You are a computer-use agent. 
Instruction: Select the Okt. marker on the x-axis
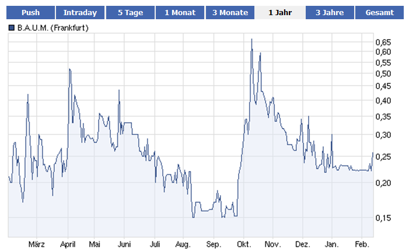244,244
